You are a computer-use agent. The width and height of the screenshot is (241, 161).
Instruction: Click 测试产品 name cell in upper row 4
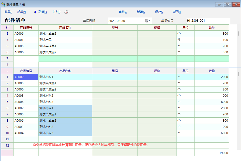click(x=65, y=40)
